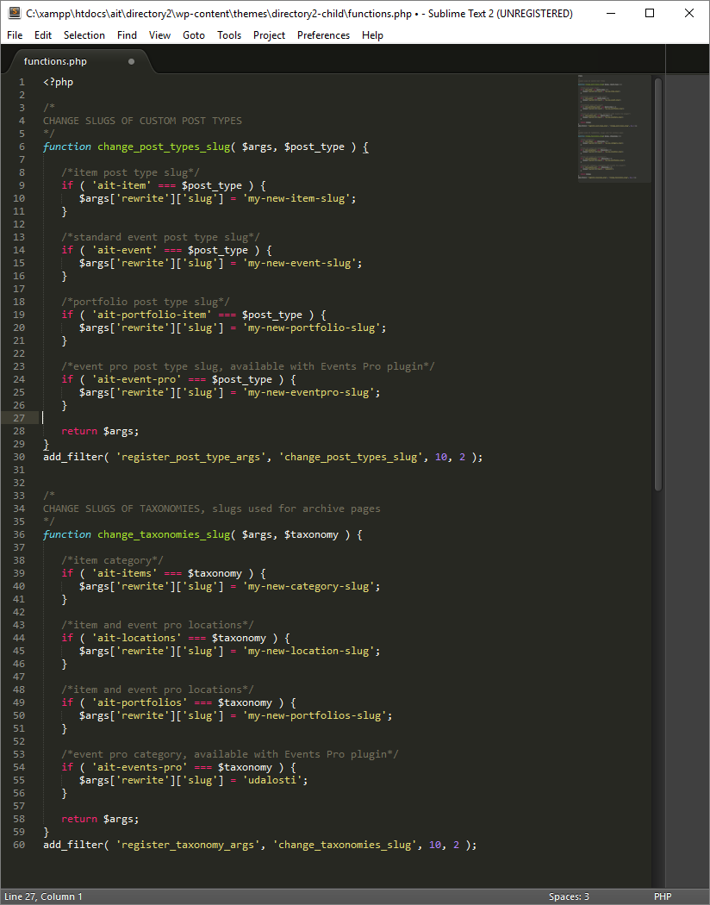Open the Tools menu
Image resolution: width=710 pixels, height=905 pixels.
click(229, 35)
